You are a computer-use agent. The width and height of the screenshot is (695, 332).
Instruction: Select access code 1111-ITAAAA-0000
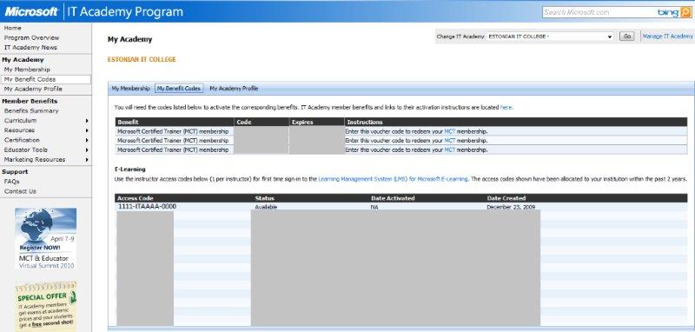tap(147, 207)
